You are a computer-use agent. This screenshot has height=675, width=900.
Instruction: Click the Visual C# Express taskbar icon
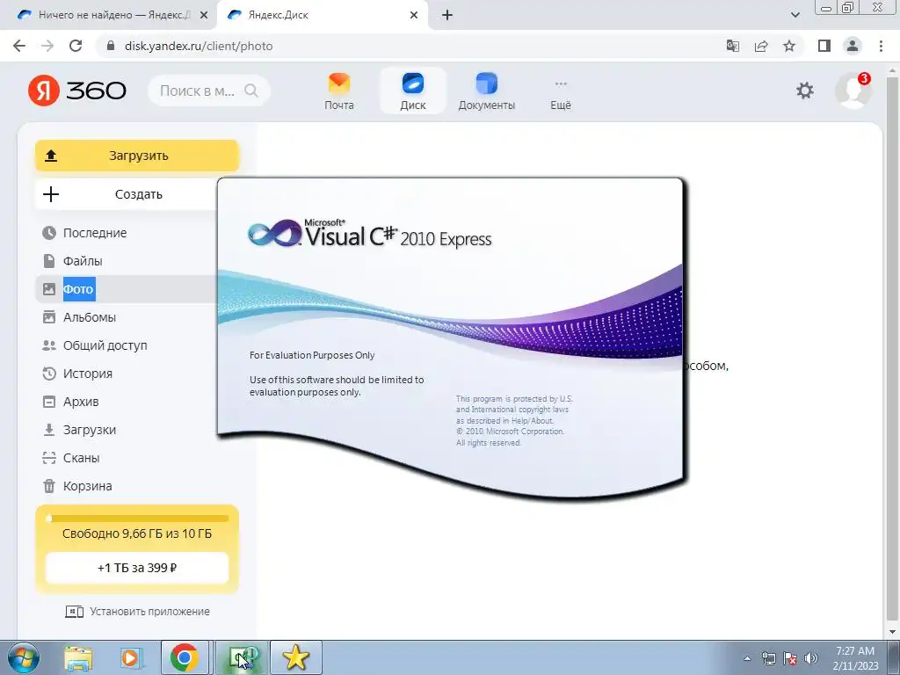pyautogui.click(x=243, y=657)
